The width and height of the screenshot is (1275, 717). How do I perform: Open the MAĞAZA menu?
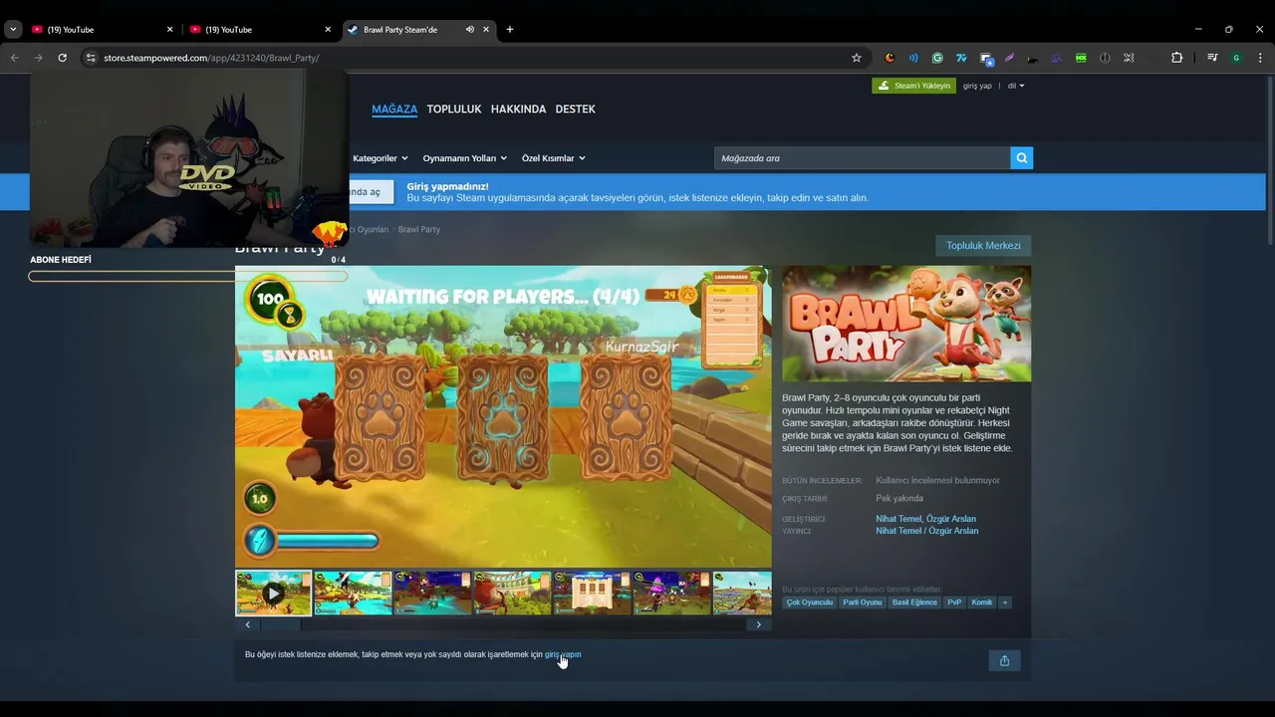click(x=394, y=110)
